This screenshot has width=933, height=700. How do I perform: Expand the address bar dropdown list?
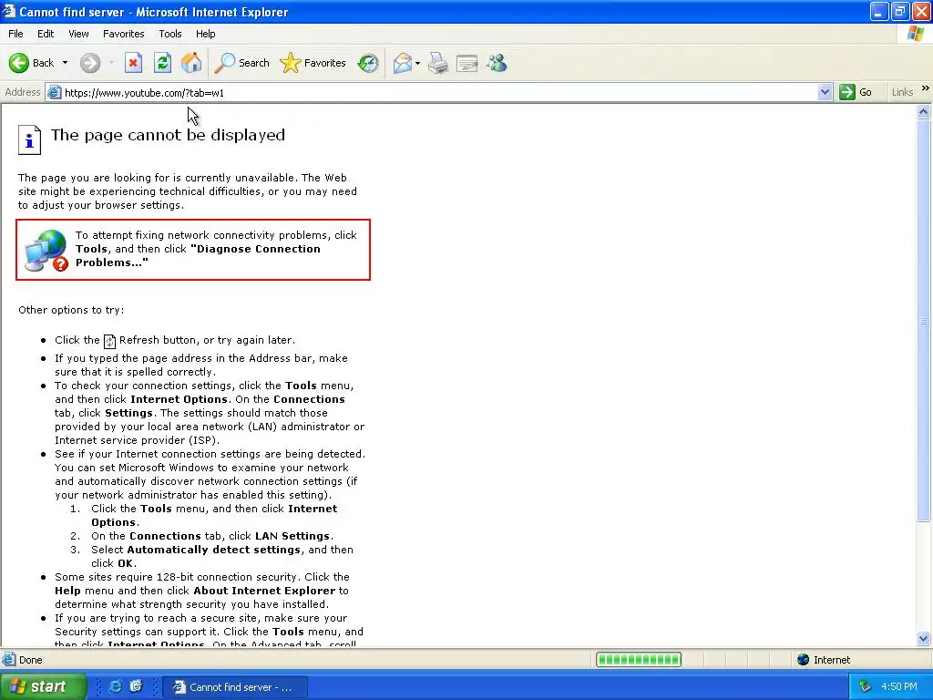tap(825, 92)
